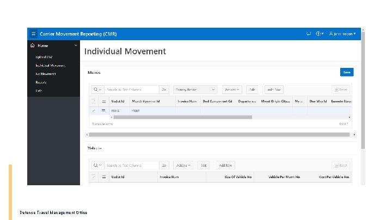Open the Moves grid Actions dropdown
Image resolution: width=392 pixels, height=220 pixels.
pos(232,90)
